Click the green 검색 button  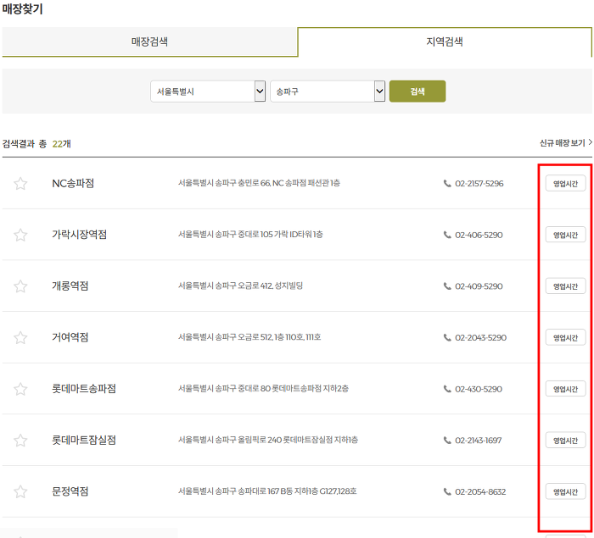[417, 92]
